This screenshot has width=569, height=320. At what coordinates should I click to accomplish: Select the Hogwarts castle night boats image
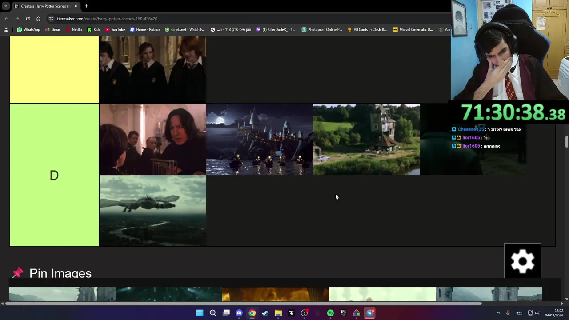coord(259,140)
